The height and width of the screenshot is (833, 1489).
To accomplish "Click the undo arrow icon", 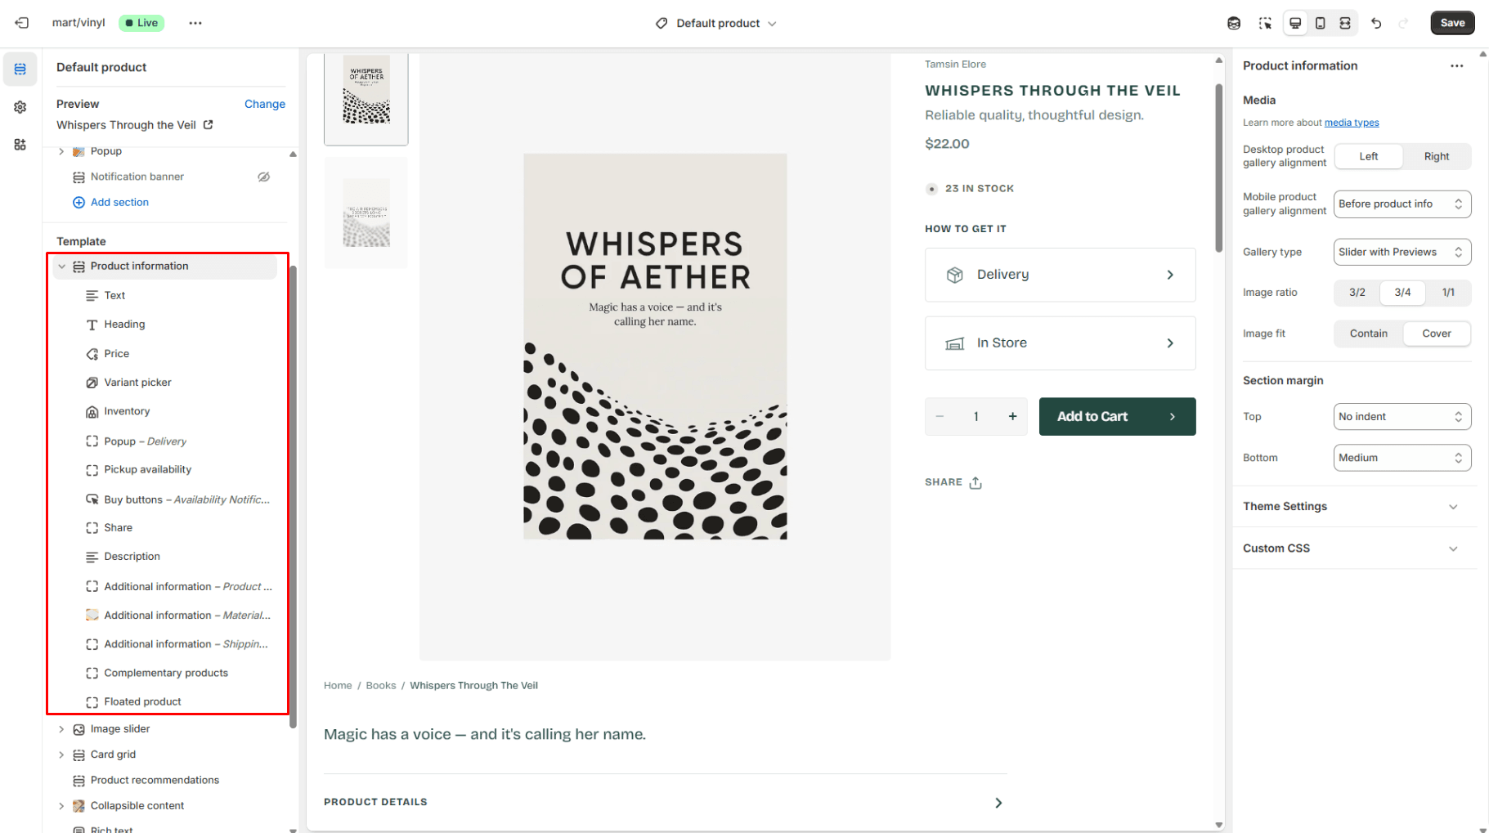I will coord(1376,23).
